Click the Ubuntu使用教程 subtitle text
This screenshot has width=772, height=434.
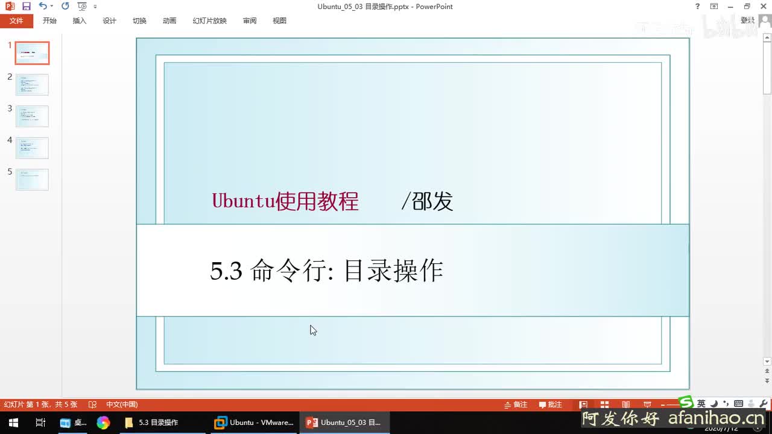click(285, 201)
